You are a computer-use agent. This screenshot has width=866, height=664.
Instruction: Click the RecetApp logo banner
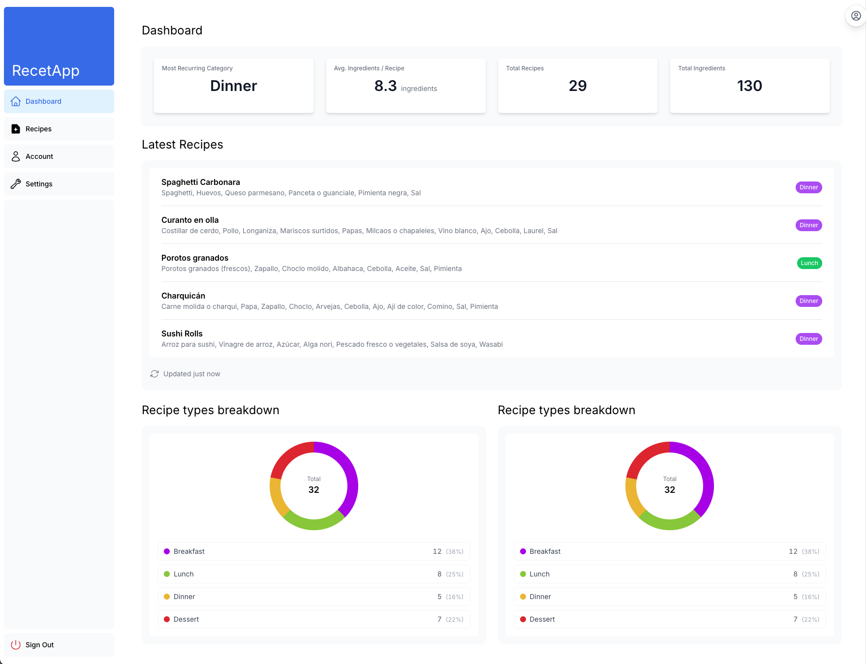click(x=59, y=46)
